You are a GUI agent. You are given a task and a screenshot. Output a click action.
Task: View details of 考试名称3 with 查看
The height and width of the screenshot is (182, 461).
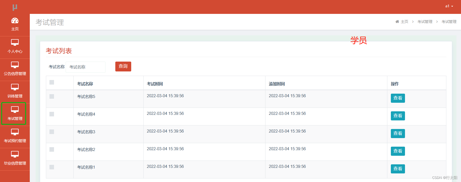tap(398, 134)
